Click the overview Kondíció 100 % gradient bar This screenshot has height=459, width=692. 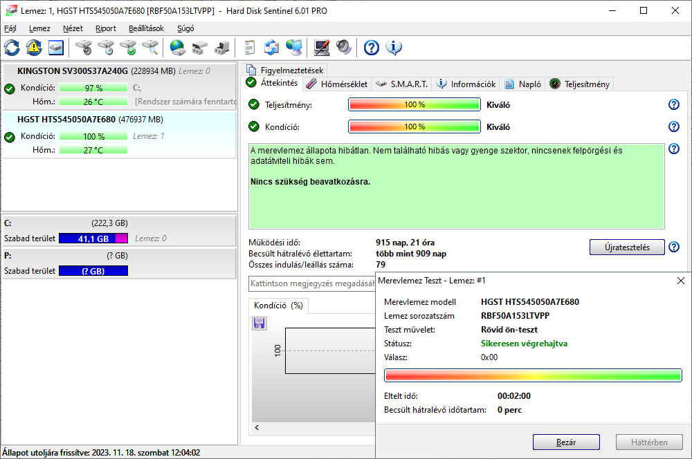(x=414, y=127)
